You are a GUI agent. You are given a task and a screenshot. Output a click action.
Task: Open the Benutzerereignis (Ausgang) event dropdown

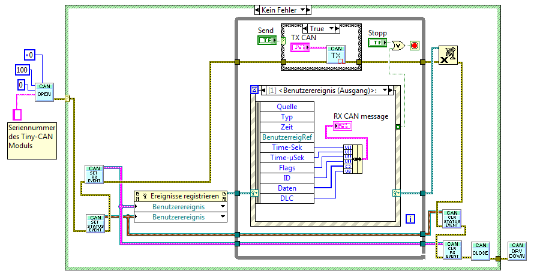[385, 90]
